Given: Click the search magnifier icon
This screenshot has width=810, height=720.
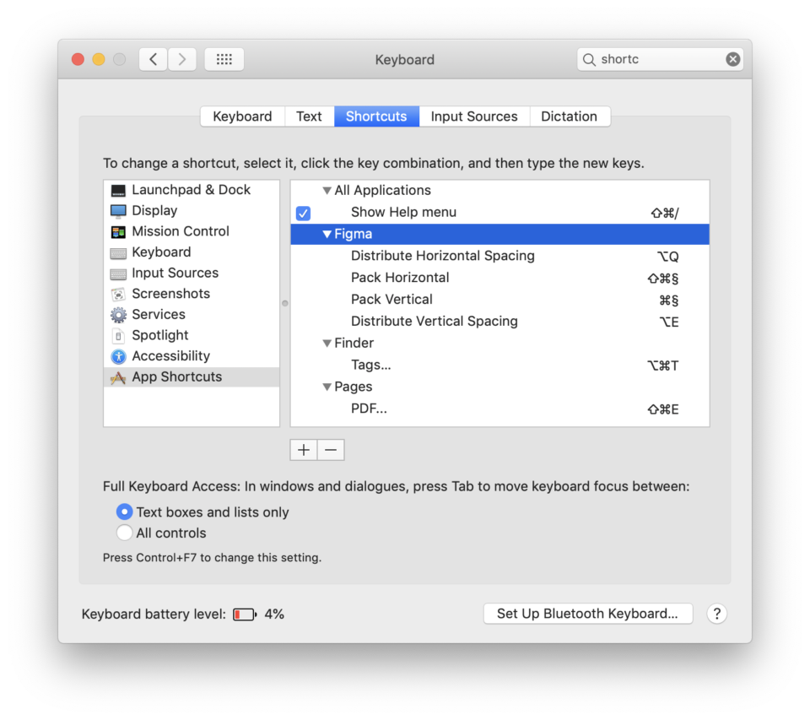Looking at the screenshot, I should (x=589, y=59).
